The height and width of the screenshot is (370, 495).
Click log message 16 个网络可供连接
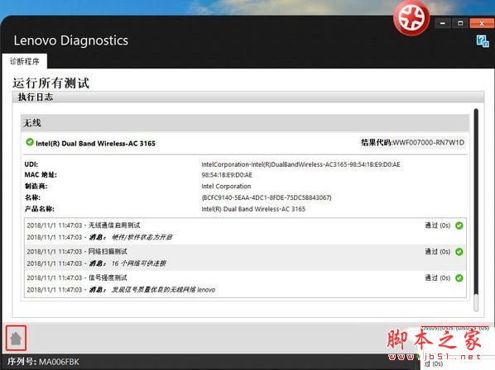[138, 263]
